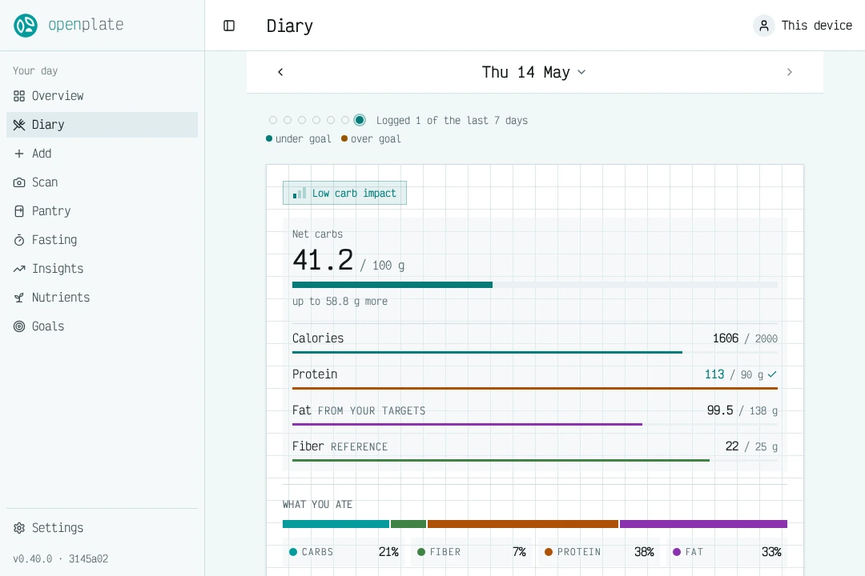Click the Fasting timer icon
865x576 pixels.
pos(19,240)
